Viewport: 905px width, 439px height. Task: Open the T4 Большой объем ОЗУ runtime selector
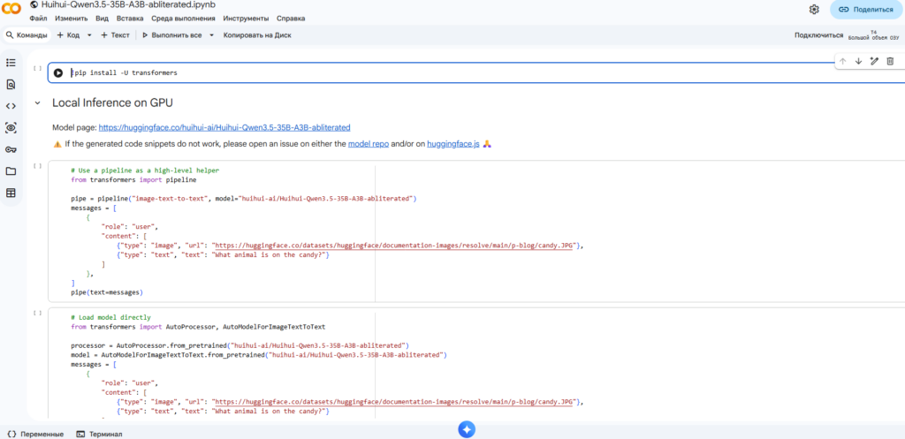point(873,35)
